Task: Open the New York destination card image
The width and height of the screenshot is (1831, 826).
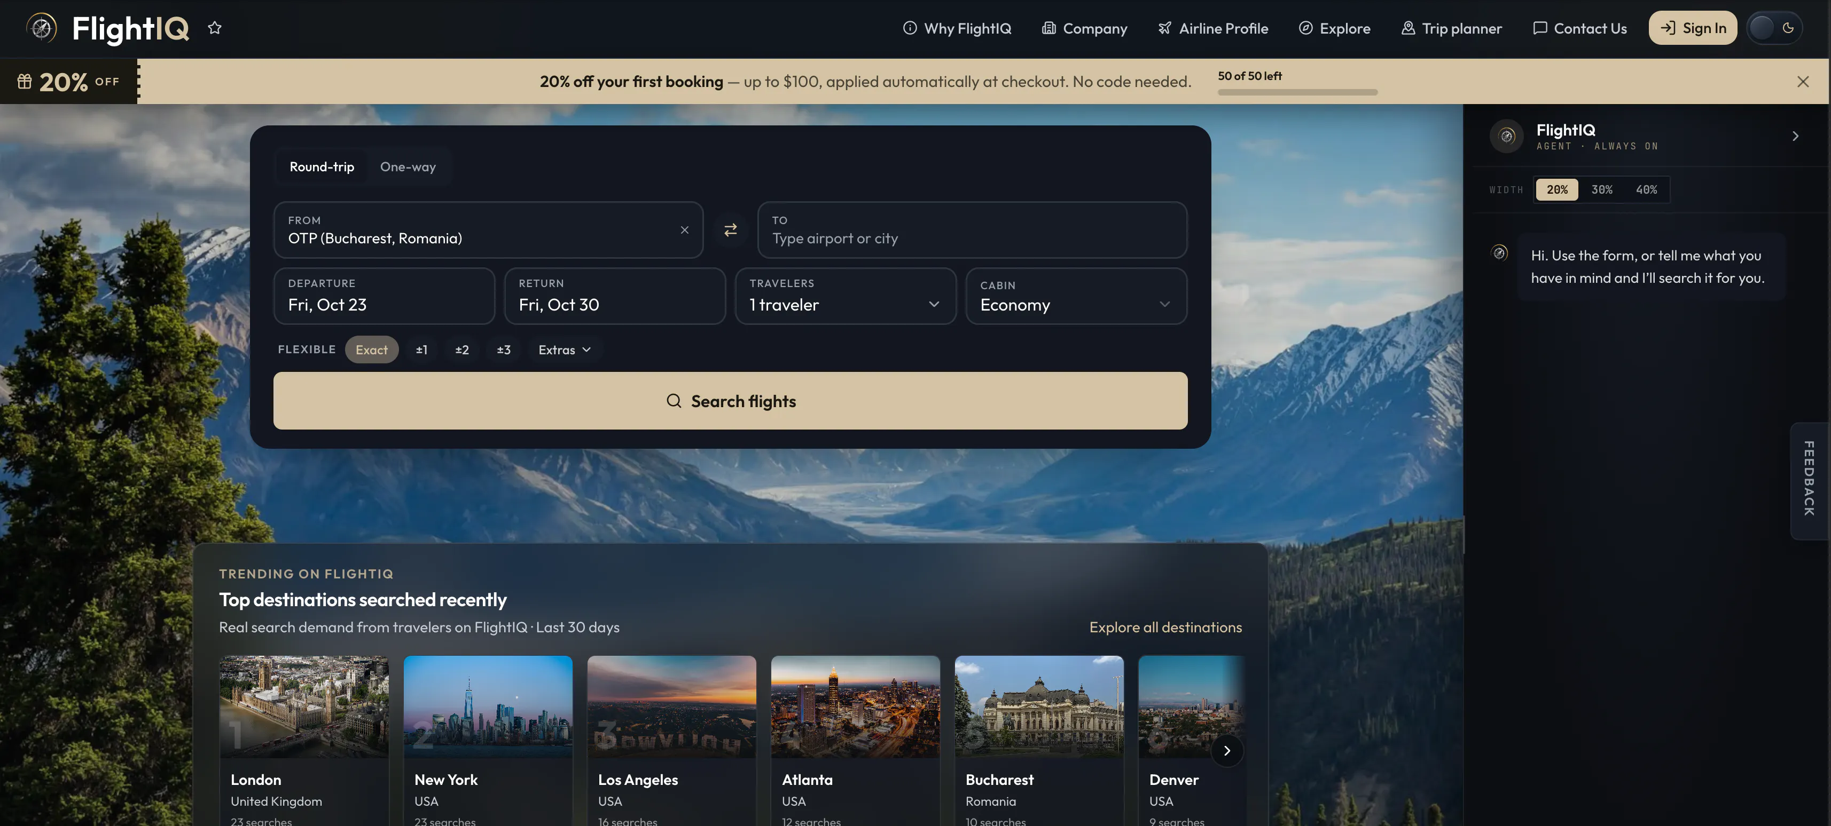Action: click(x=488, y=706)
